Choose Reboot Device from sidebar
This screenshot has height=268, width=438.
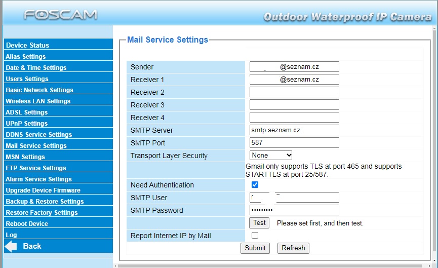27,224
